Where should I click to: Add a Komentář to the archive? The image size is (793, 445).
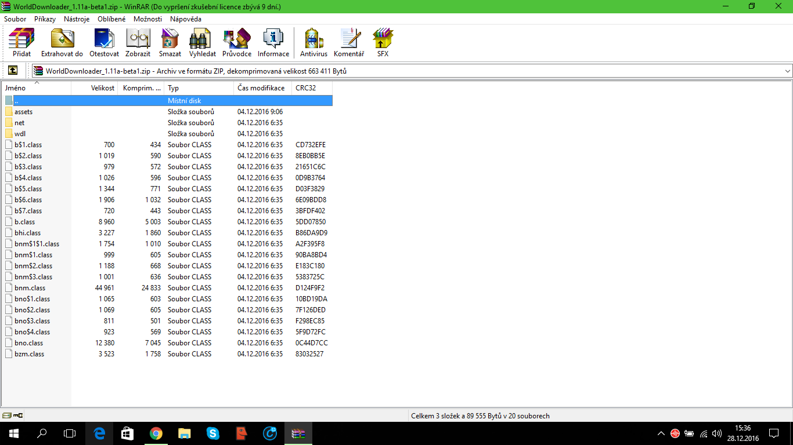pos(349,43)
